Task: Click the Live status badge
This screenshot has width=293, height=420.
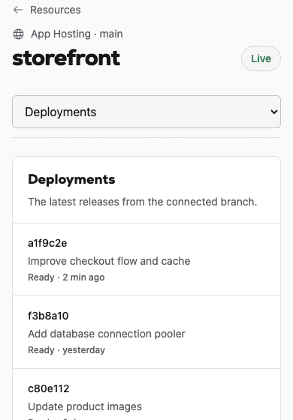Action: (x=261, y=58)
